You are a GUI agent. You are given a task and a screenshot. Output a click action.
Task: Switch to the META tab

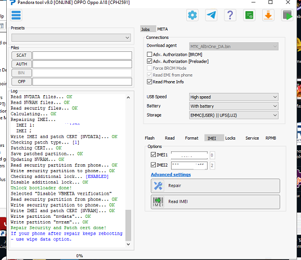pyautogui.click(x=163, y=29)
